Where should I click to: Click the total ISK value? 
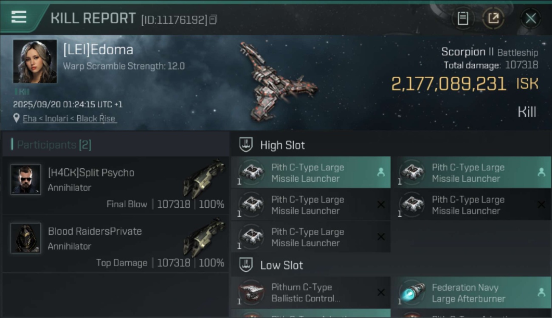(448, 84)
